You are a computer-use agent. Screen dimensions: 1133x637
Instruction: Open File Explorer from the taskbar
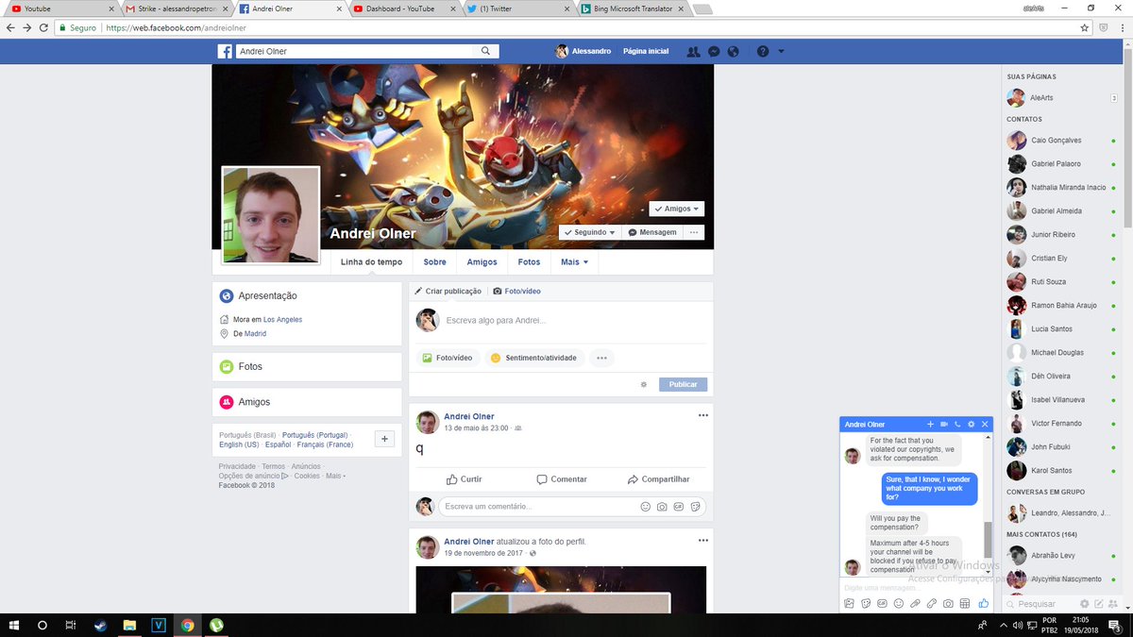click(129, 625)
